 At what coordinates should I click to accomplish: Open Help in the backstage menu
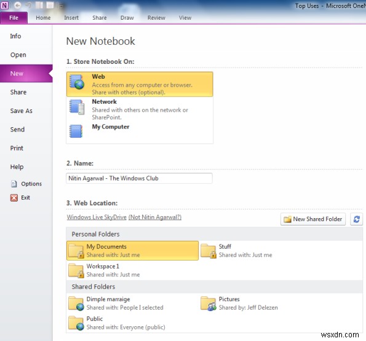[26, 167]
